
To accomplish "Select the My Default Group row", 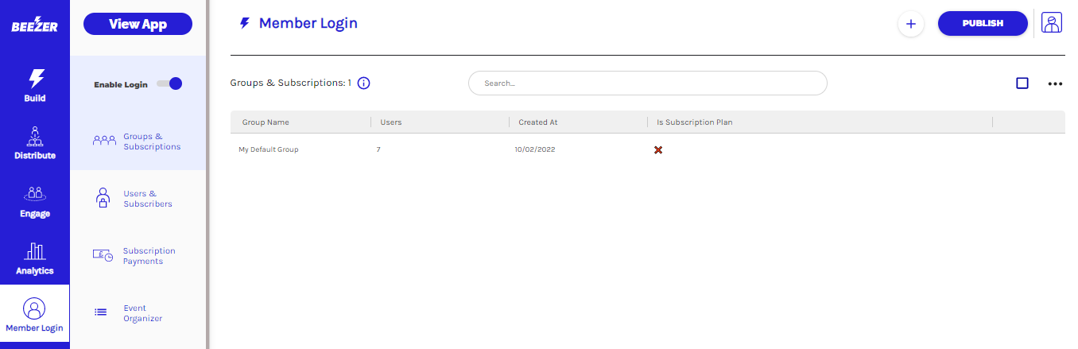I will pyautogui.click(x=648, y=149).
